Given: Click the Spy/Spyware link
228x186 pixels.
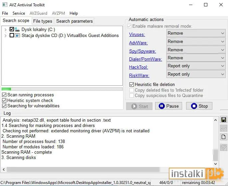Looking at the screenshot, I should [x=142, y=51].
